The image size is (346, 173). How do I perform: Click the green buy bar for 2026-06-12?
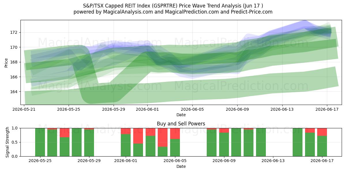[x=261, y=142]
